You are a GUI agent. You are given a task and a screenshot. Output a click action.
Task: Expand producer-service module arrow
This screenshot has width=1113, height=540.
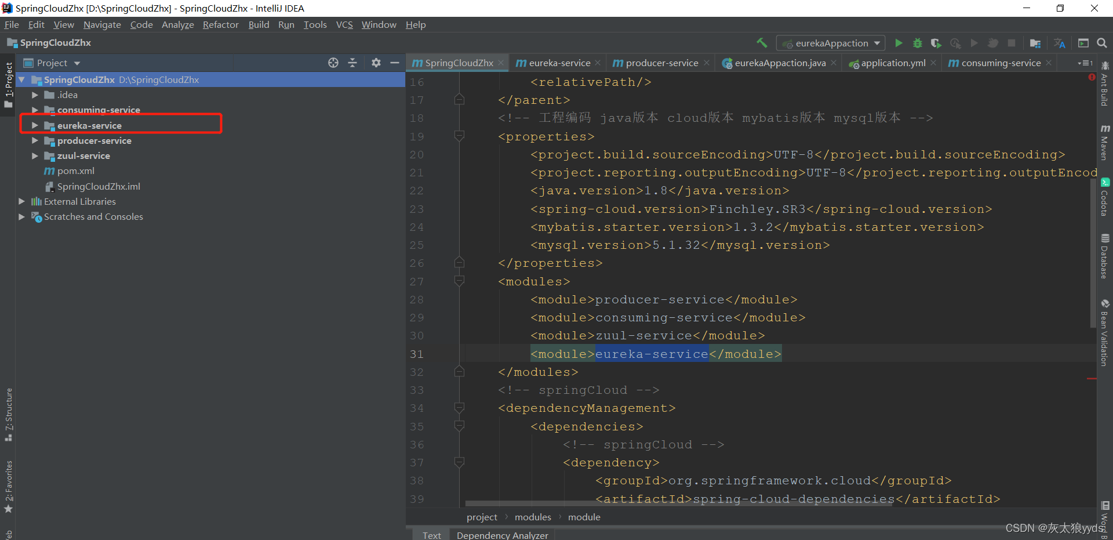click(x=35, y=140)
